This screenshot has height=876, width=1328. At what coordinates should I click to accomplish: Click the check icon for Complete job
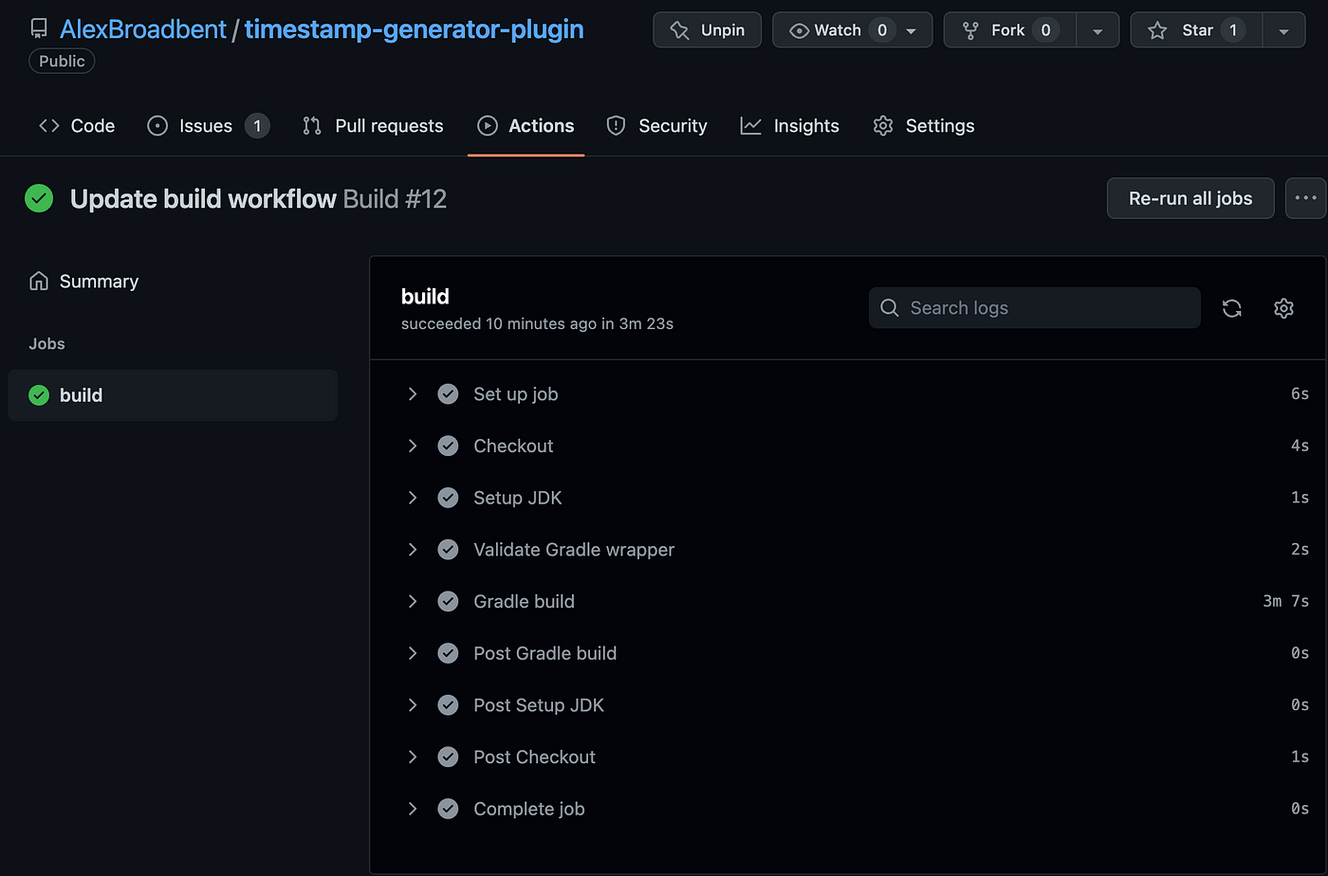[x=449, y=809]
